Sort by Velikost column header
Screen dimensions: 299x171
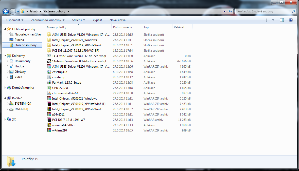(x=179, y=27)
